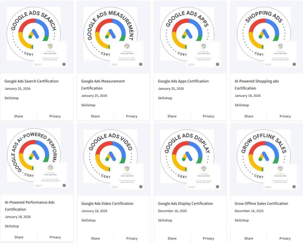Click 'Skillshop' under Google Ads Display Certification

(x=165, y=220)
